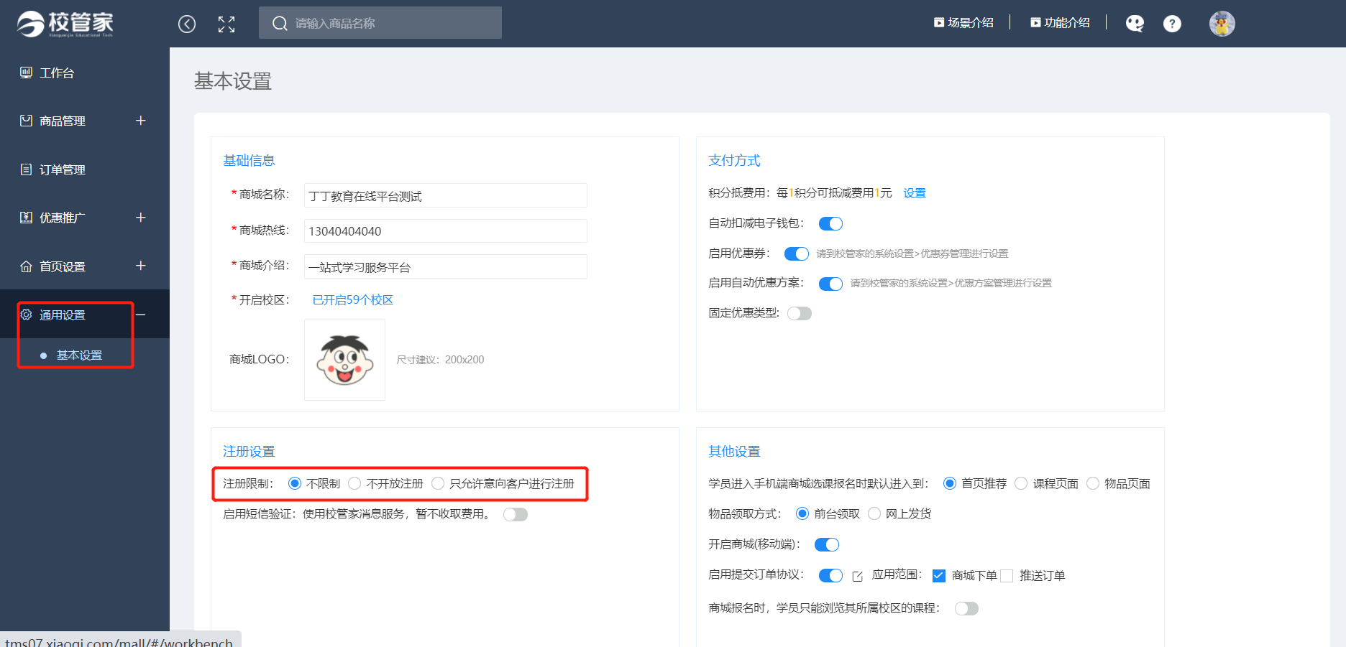Collapse 通用设置 with minus icon
This screenshot has height=647, width=1346.
click(141, 315)
